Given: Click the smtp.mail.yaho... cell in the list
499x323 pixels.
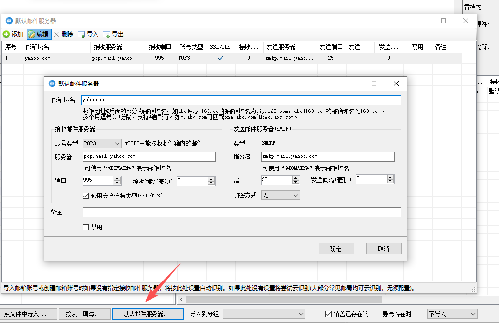Looking at the screenshot, I should pyautogui.click(x=289, y=58).
